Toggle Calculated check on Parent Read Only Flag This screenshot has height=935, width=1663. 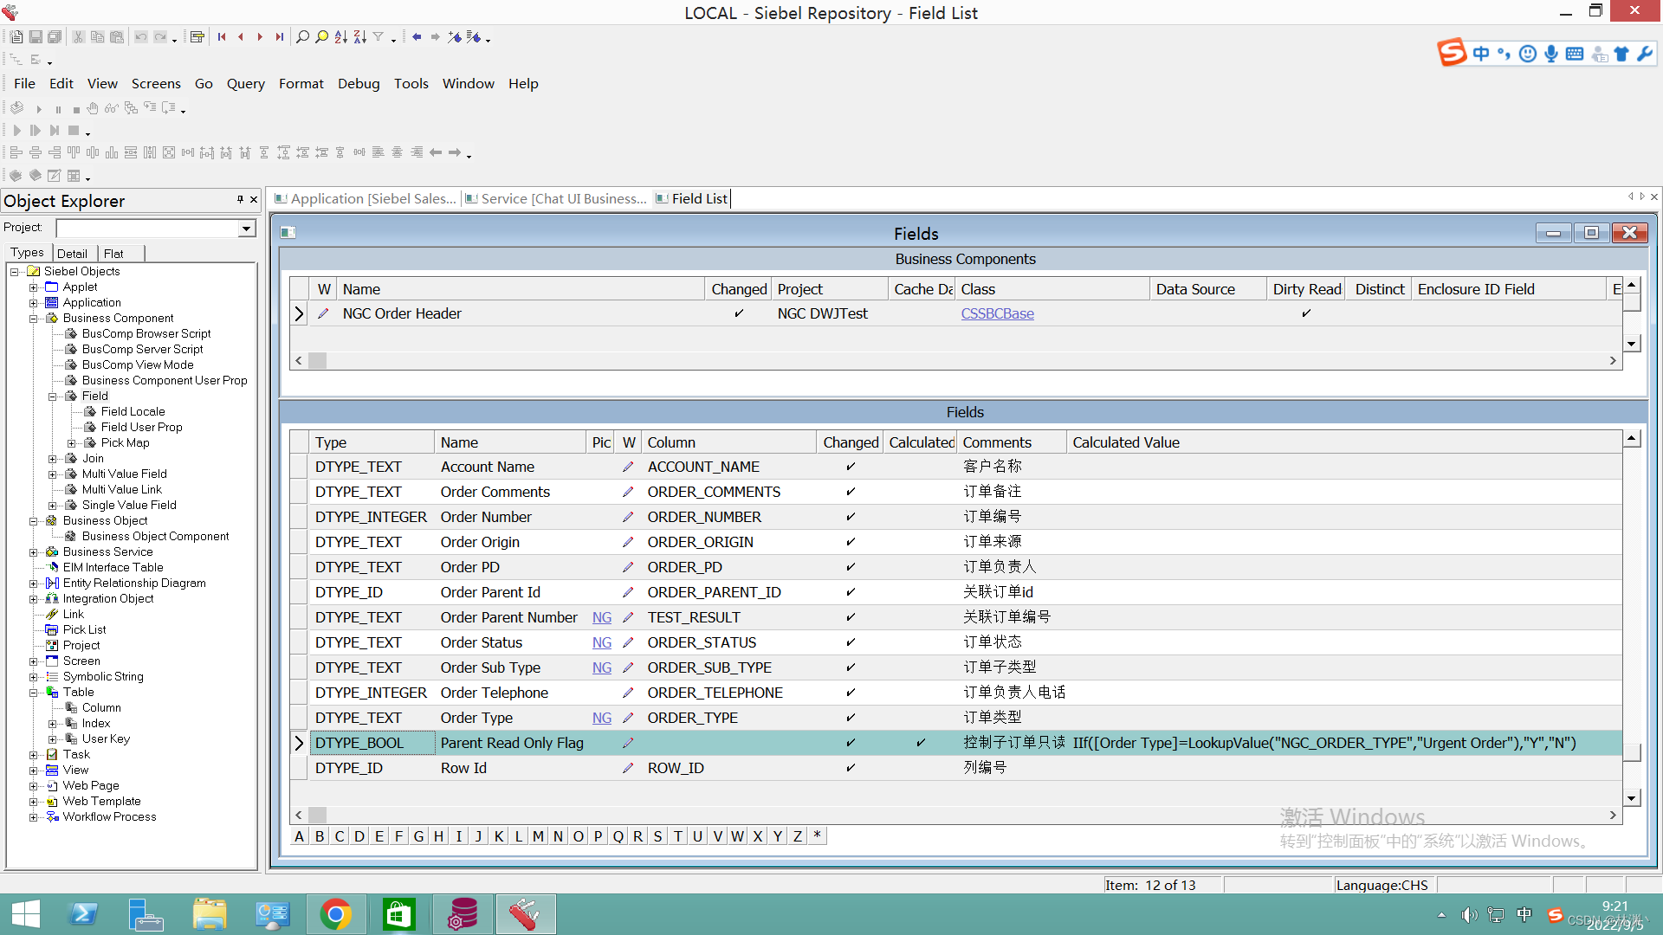tap(921, 743)
